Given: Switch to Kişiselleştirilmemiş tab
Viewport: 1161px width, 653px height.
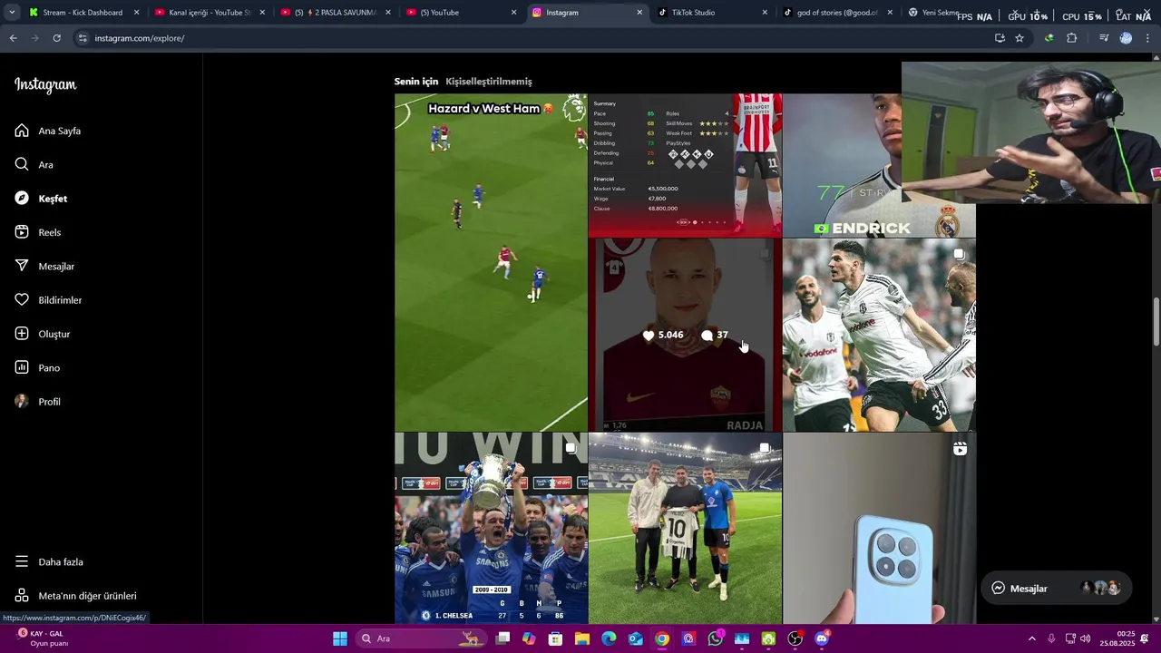Looking at the screenshot, I should 489,82.
